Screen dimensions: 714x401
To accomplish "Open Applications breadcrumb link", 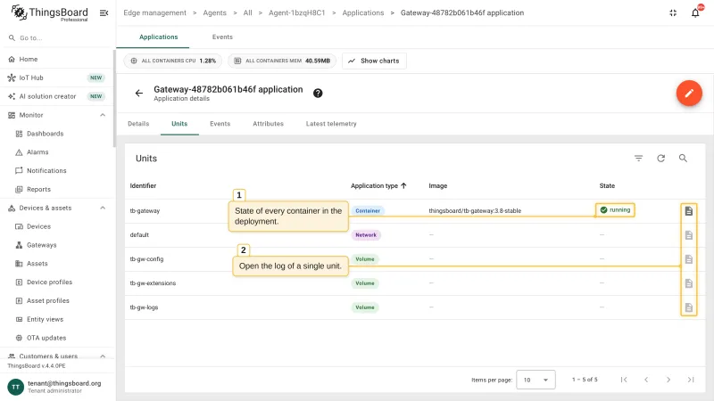I will 363,12.
